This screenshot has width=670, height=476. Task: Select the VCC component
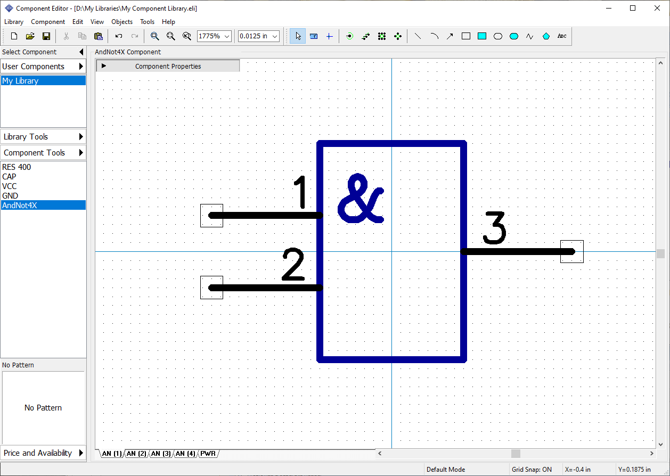point(43,186)
